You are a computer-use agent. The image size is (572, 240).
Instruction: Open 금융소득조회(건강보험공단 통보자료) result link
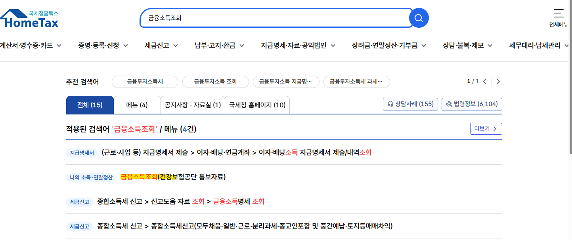pos(173,177)
